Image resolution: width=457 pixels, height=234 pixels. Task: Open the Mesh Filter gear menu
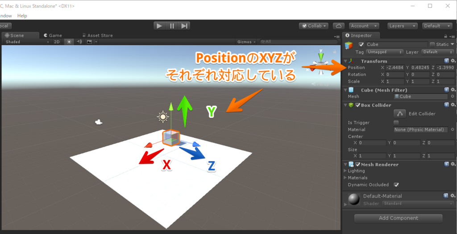pos(453,90)
